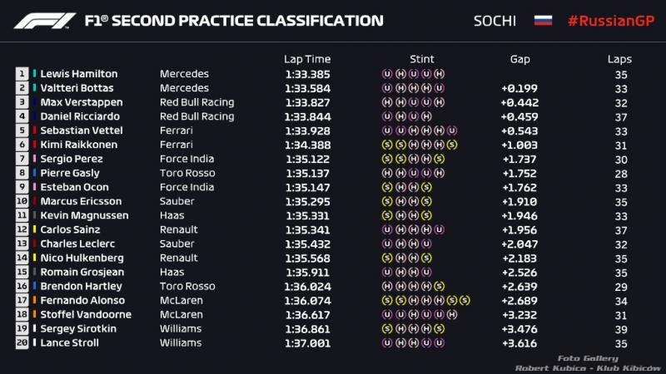Click the position 20 number badge
666x374 pixels.
(x=22, y=342)
